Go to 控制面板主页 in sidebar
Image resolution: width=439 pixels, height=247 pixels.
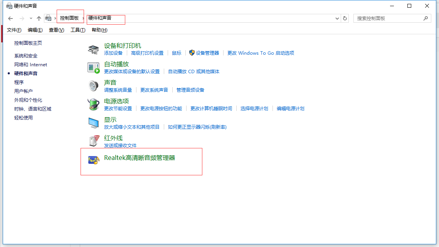coord(28,43)
